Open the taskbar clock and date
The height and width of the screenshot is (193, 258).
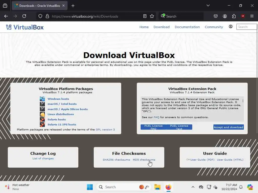pyautogui.click(x=229, y=187)
